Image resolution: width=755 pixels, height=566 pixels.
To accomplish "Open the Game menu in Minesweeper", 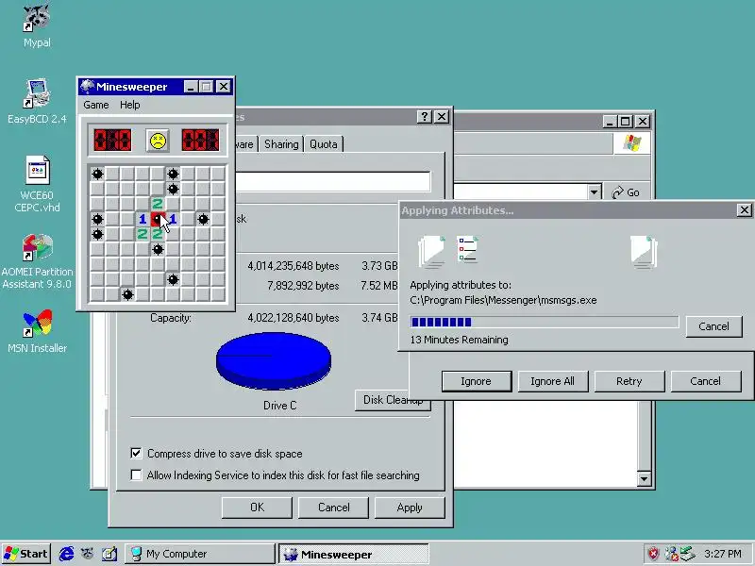I will click(x=96, y=105).
